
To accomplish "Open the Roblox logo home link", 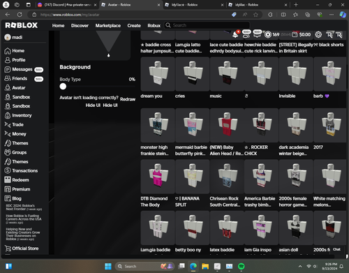I will 22,25.
